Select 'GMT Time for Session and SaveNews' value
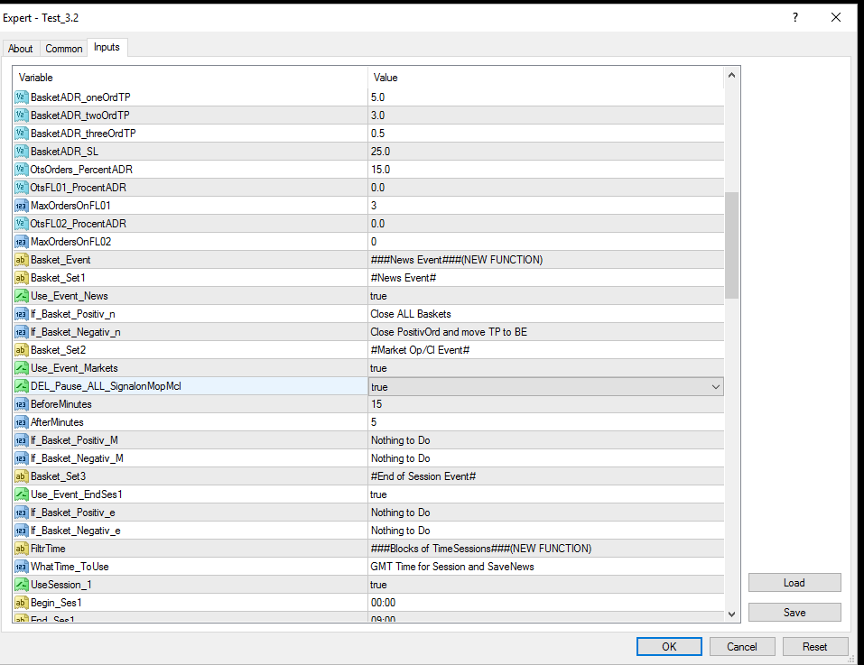This screenshot has width=864, height=665. pyautogui.click(x=452, y=567)
